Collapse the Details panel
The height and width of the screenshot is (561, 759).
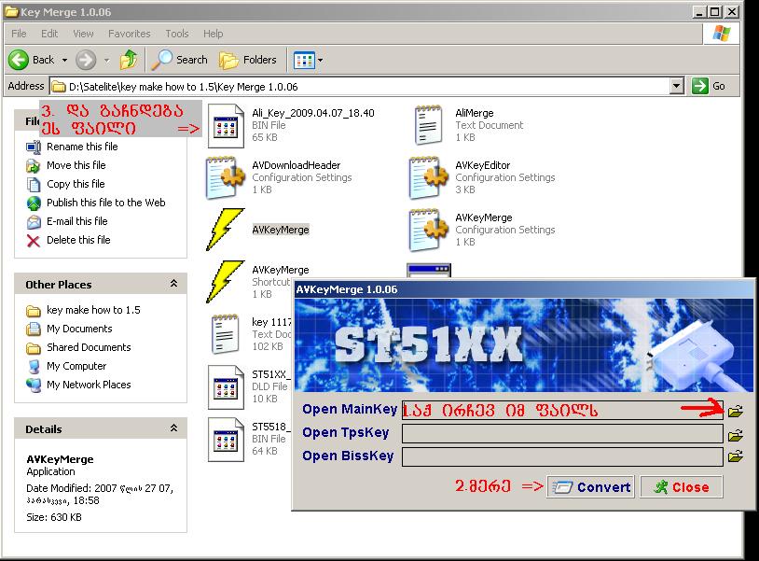(x=173, y=428)
